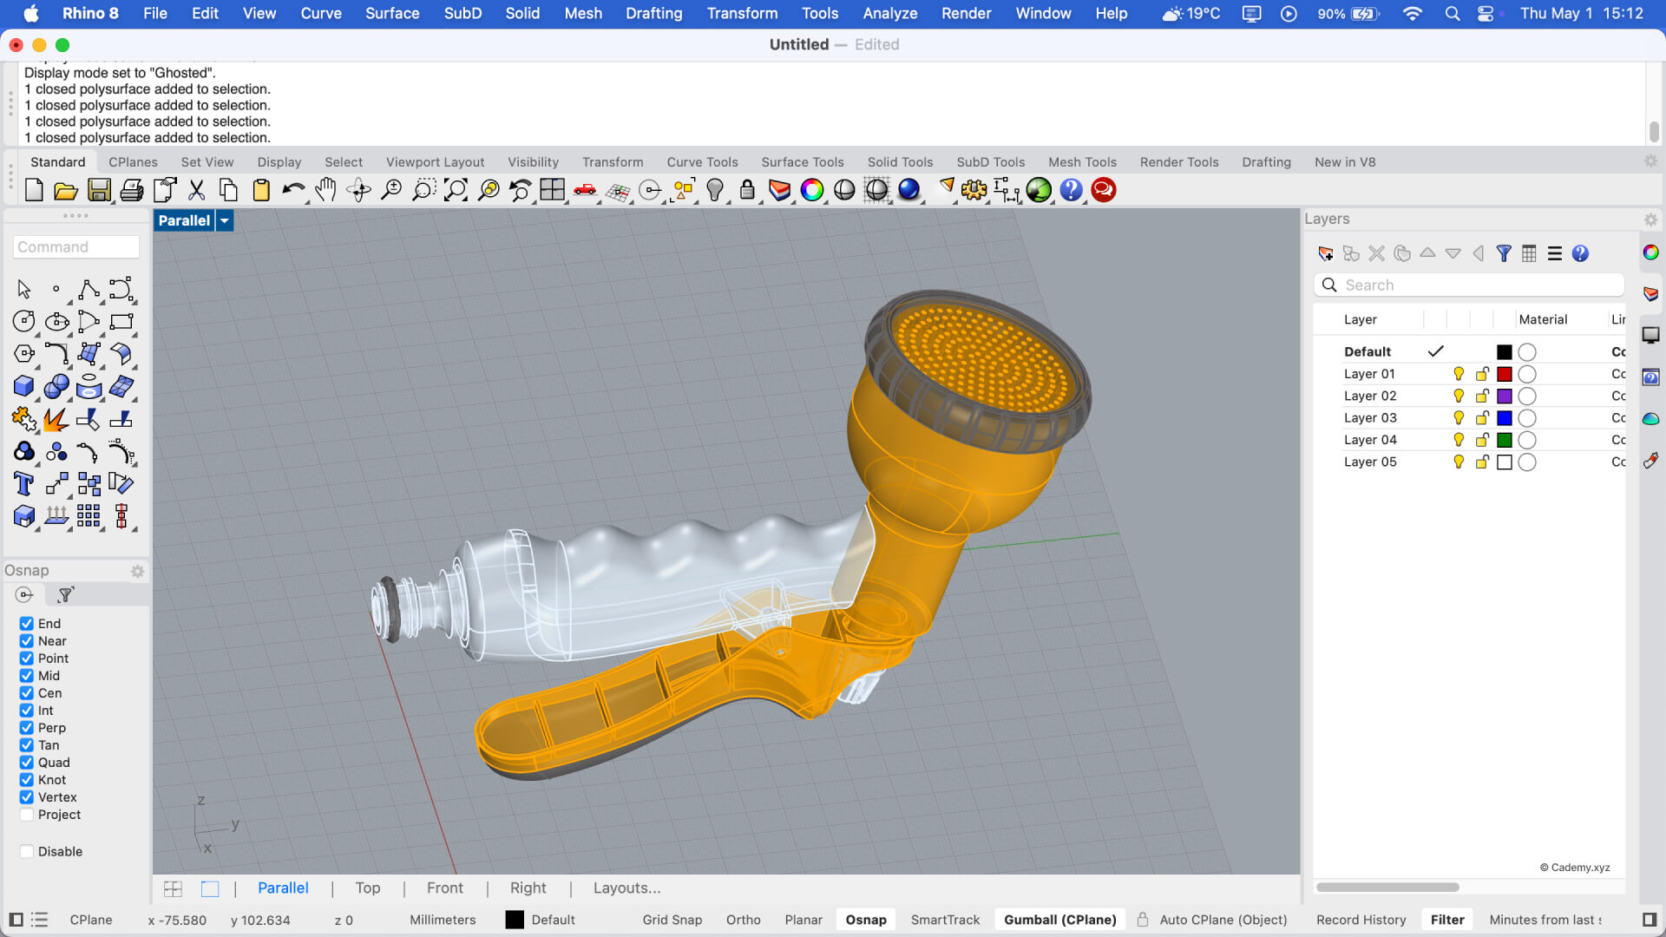This screenshot has width=1666, height=937.
Task: Click Layer 01 red color swatch
Action: [1505, 374]
